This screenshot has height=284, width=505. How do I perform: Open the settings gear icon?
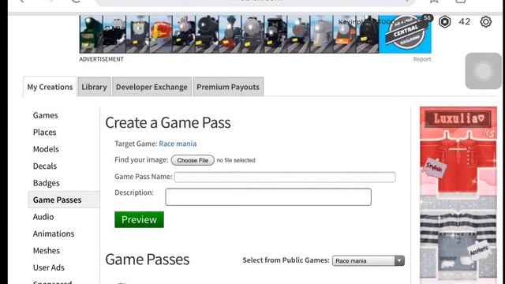click(x=486, y=22)
